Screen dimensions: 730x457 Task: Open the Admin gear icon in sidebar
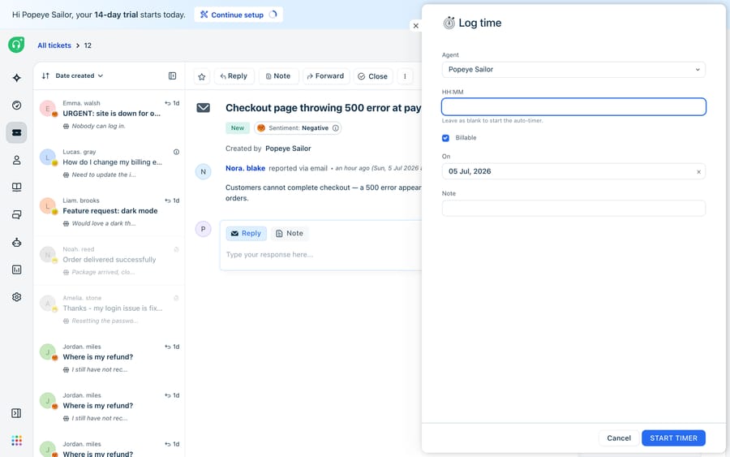click(x=17, y=297)
